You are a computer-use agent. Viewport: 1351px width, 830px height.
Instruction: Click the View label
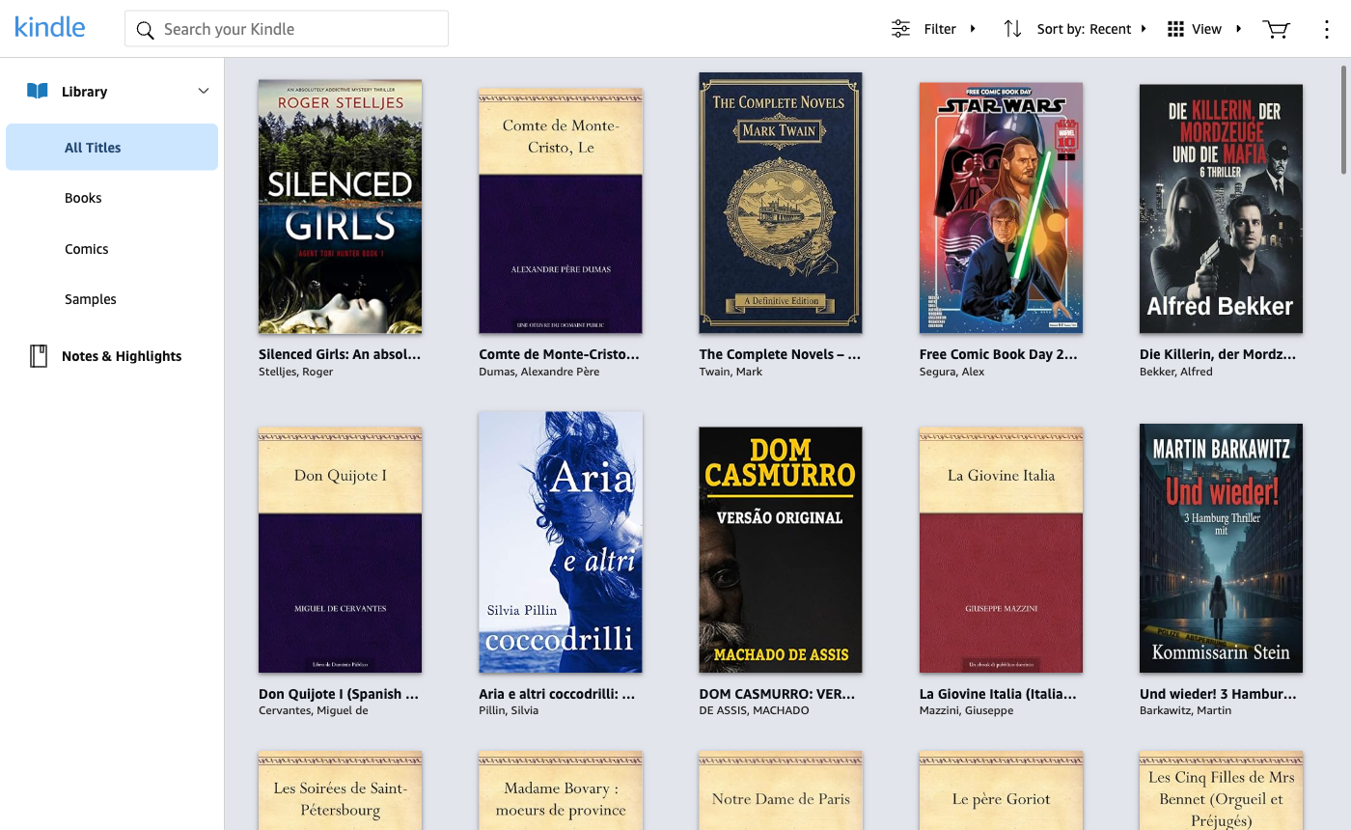pyautogui.click(x=1206, y=29)
